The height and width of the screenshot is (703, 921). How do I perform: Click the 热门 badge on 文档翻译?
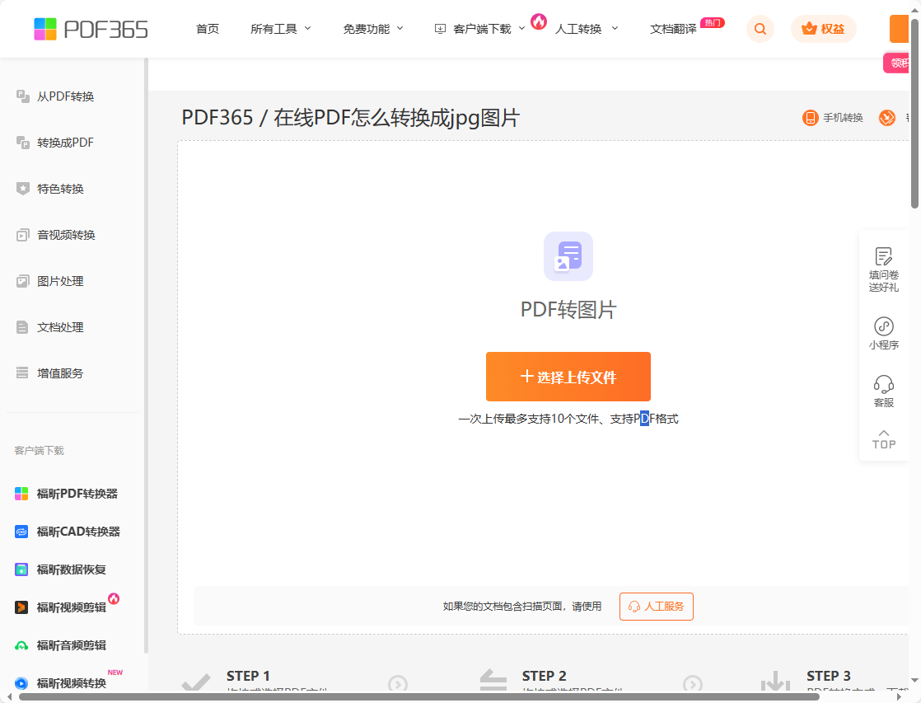pyautogui.click(x=713, y=23)
